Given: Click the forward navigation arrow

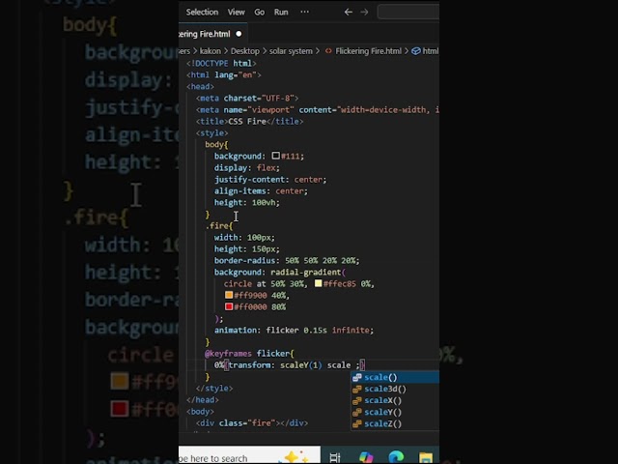Looking at the screenshot, I should 364,13.
